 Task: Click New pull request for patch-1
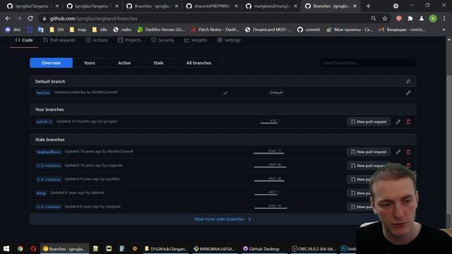(369, 122)
